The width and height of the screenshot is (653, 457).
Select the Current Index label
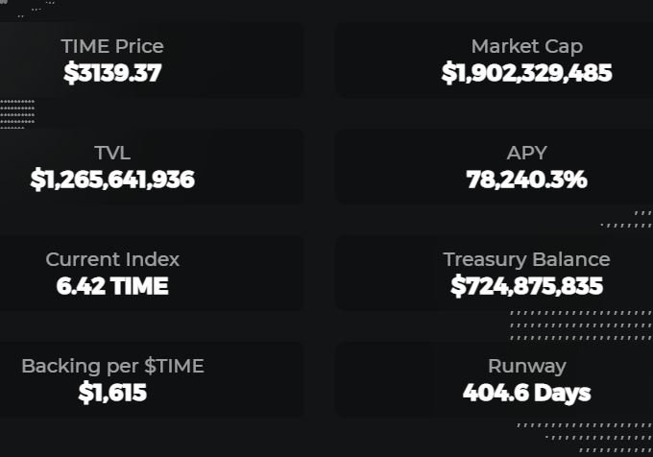coord(112,259)
